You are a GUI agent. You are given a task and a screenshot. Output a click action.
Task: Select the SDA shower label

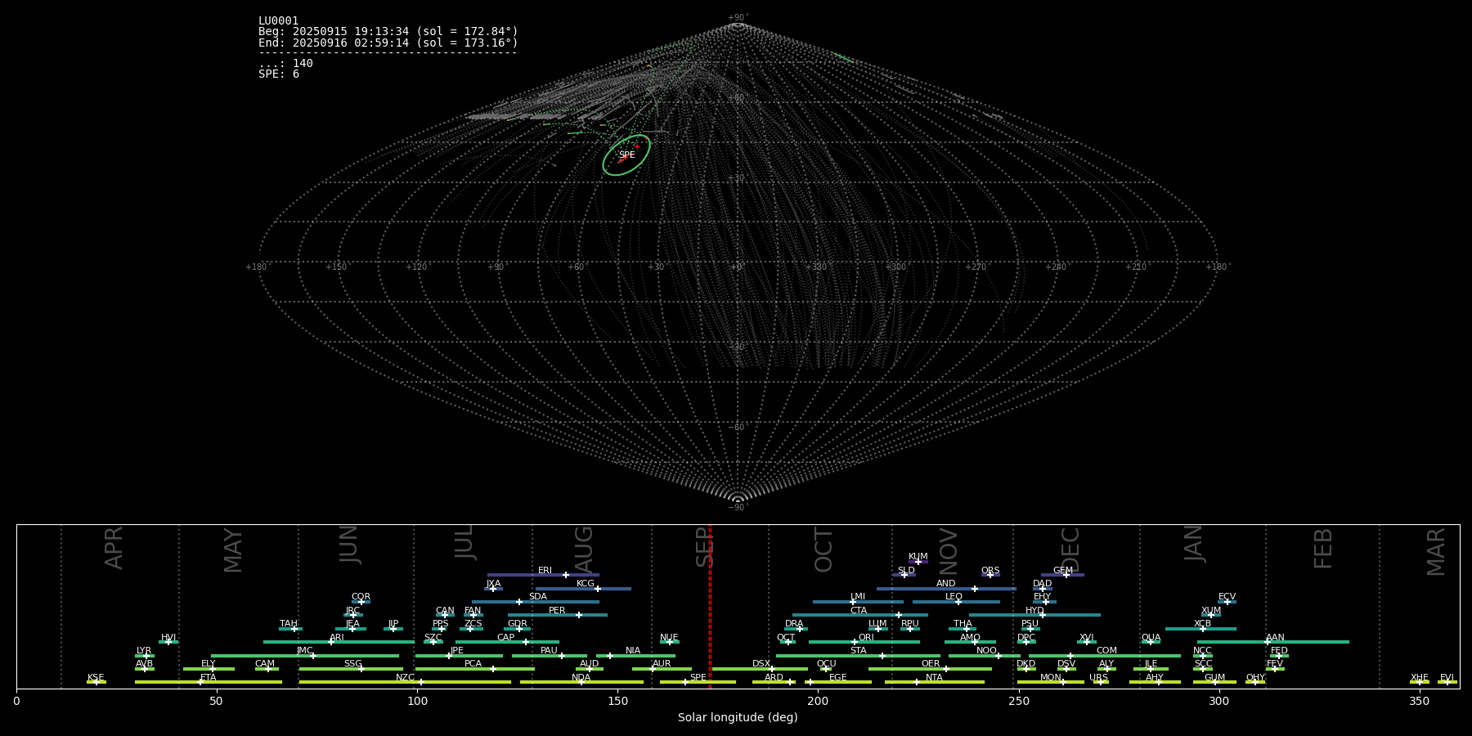[537, 596]
